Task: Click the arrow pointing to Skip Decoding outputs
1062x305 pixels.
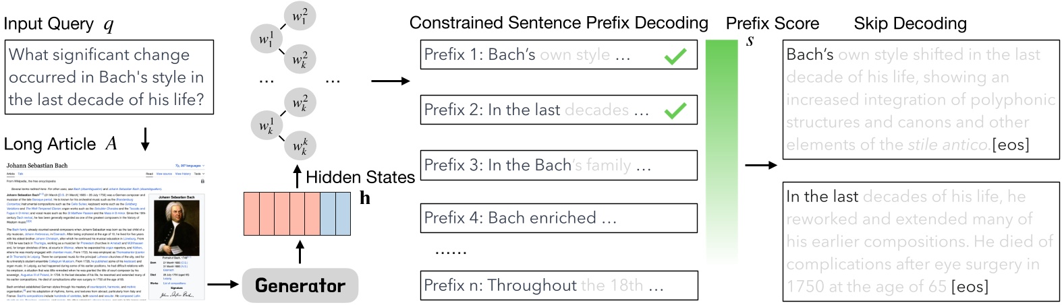Action: (x=760, y=165)
